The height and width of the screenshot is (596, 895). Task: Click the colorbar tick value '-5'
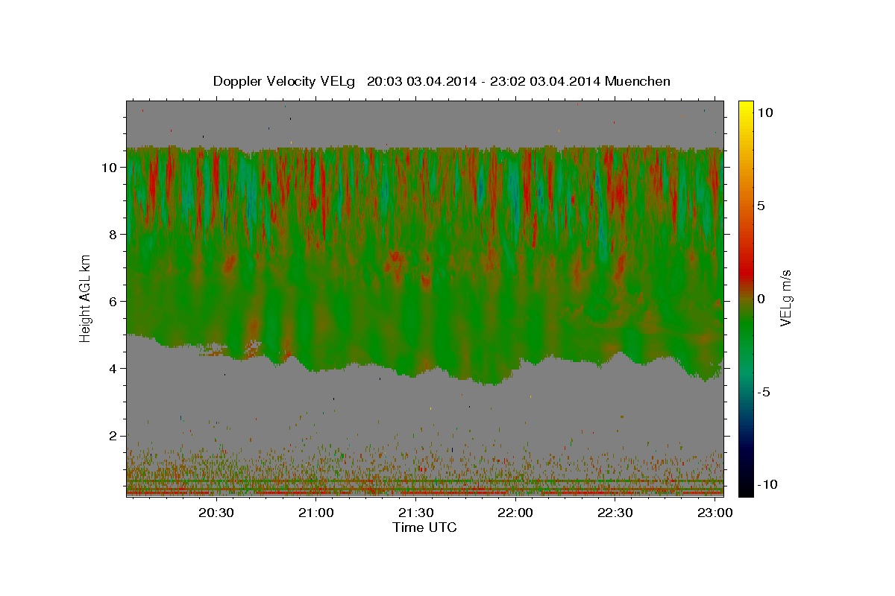point(764,392)
